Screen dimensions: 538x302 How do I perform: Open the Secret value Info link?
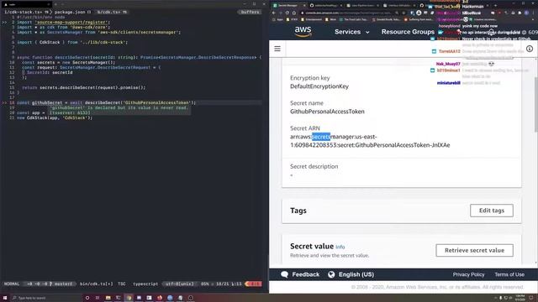(x=340, y=247)
